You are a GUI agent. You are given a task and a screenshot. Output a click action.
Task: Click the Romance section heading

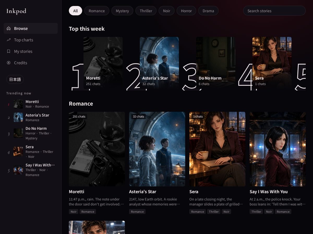point(81,104)
